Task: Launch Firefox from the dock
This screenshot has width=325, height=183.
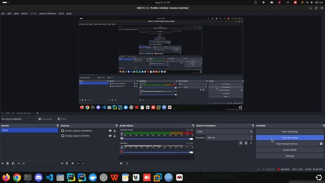Action: click(x=6, y=177)
